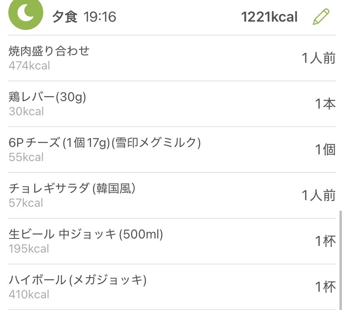Open the 生ビール 中ジョッキ entry
The height and width of the screenshot is (310, 344).
[86, 234]
